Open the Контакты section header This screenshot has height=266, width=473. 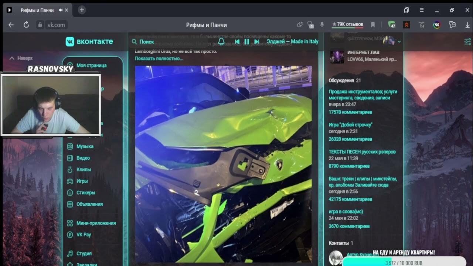pyautogui.click(x=341, y=243)
